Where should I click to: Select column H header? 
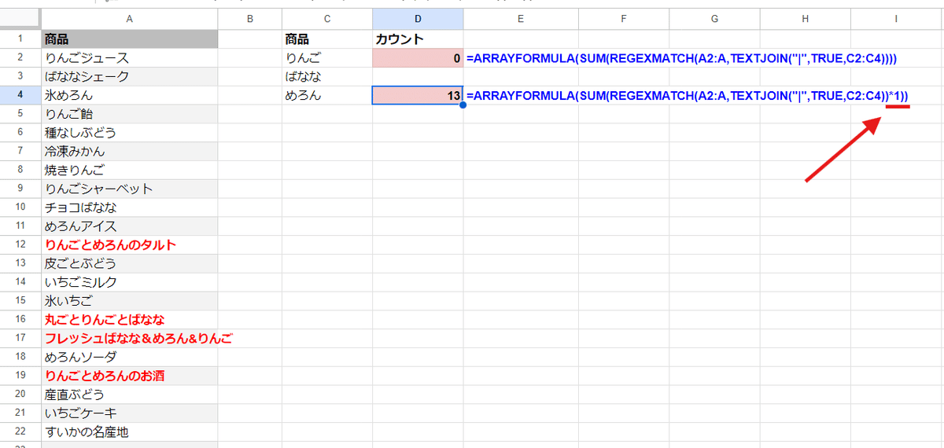pyautogui.click(x=806, y=18)
